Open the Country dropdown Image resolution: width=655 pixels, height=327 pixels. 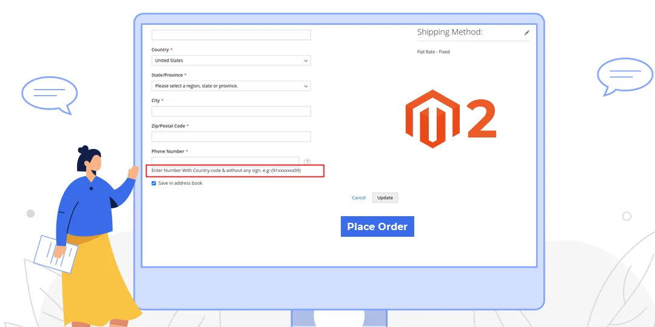click(x=231, y=61)
